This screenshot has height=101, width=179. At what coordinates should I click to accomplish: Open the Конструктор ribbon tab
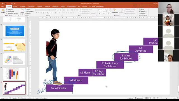[x=31, y=6]
